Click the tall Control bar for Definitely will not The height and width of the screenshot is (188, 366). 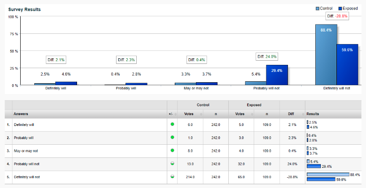(326, 55)
